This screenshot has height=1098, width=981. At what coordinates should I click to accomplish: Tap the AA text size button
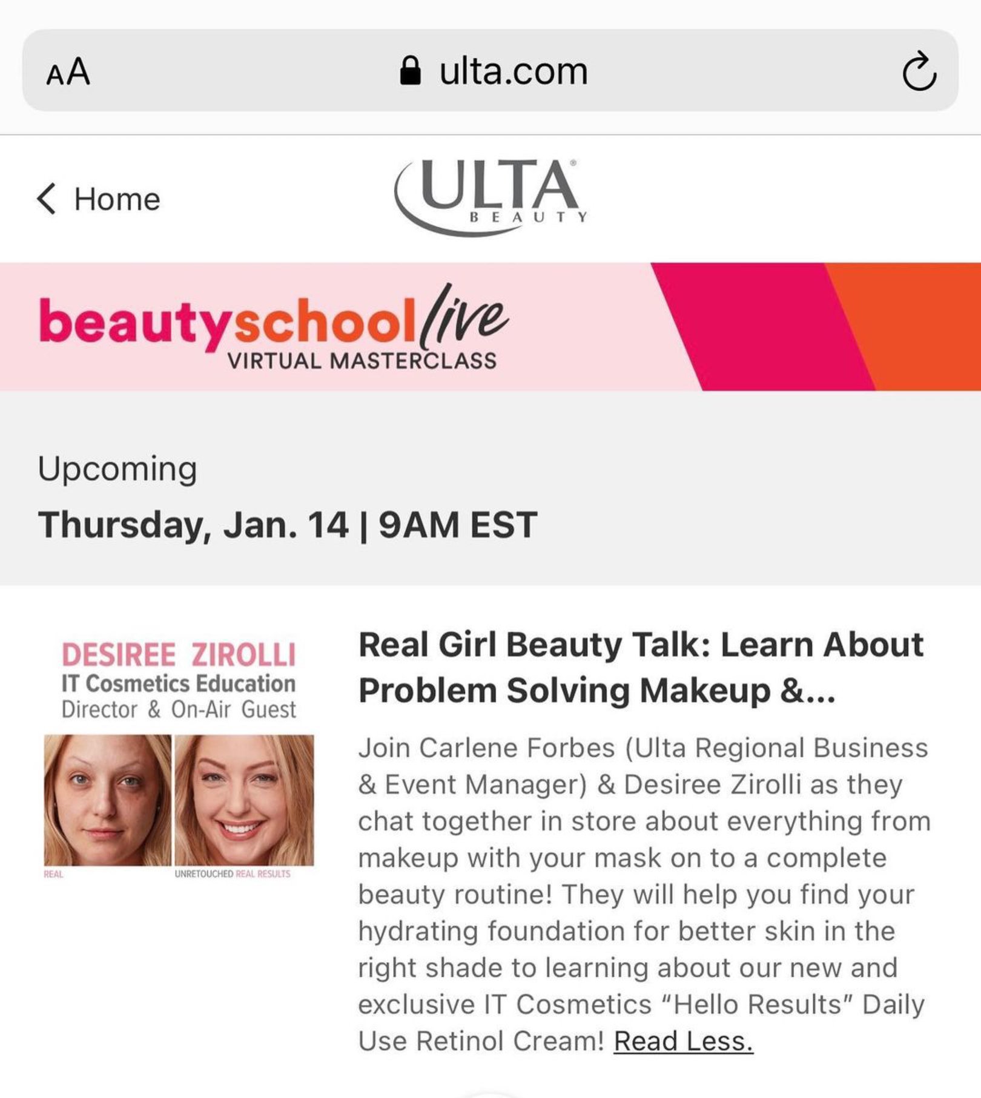[x=68, y=72]
